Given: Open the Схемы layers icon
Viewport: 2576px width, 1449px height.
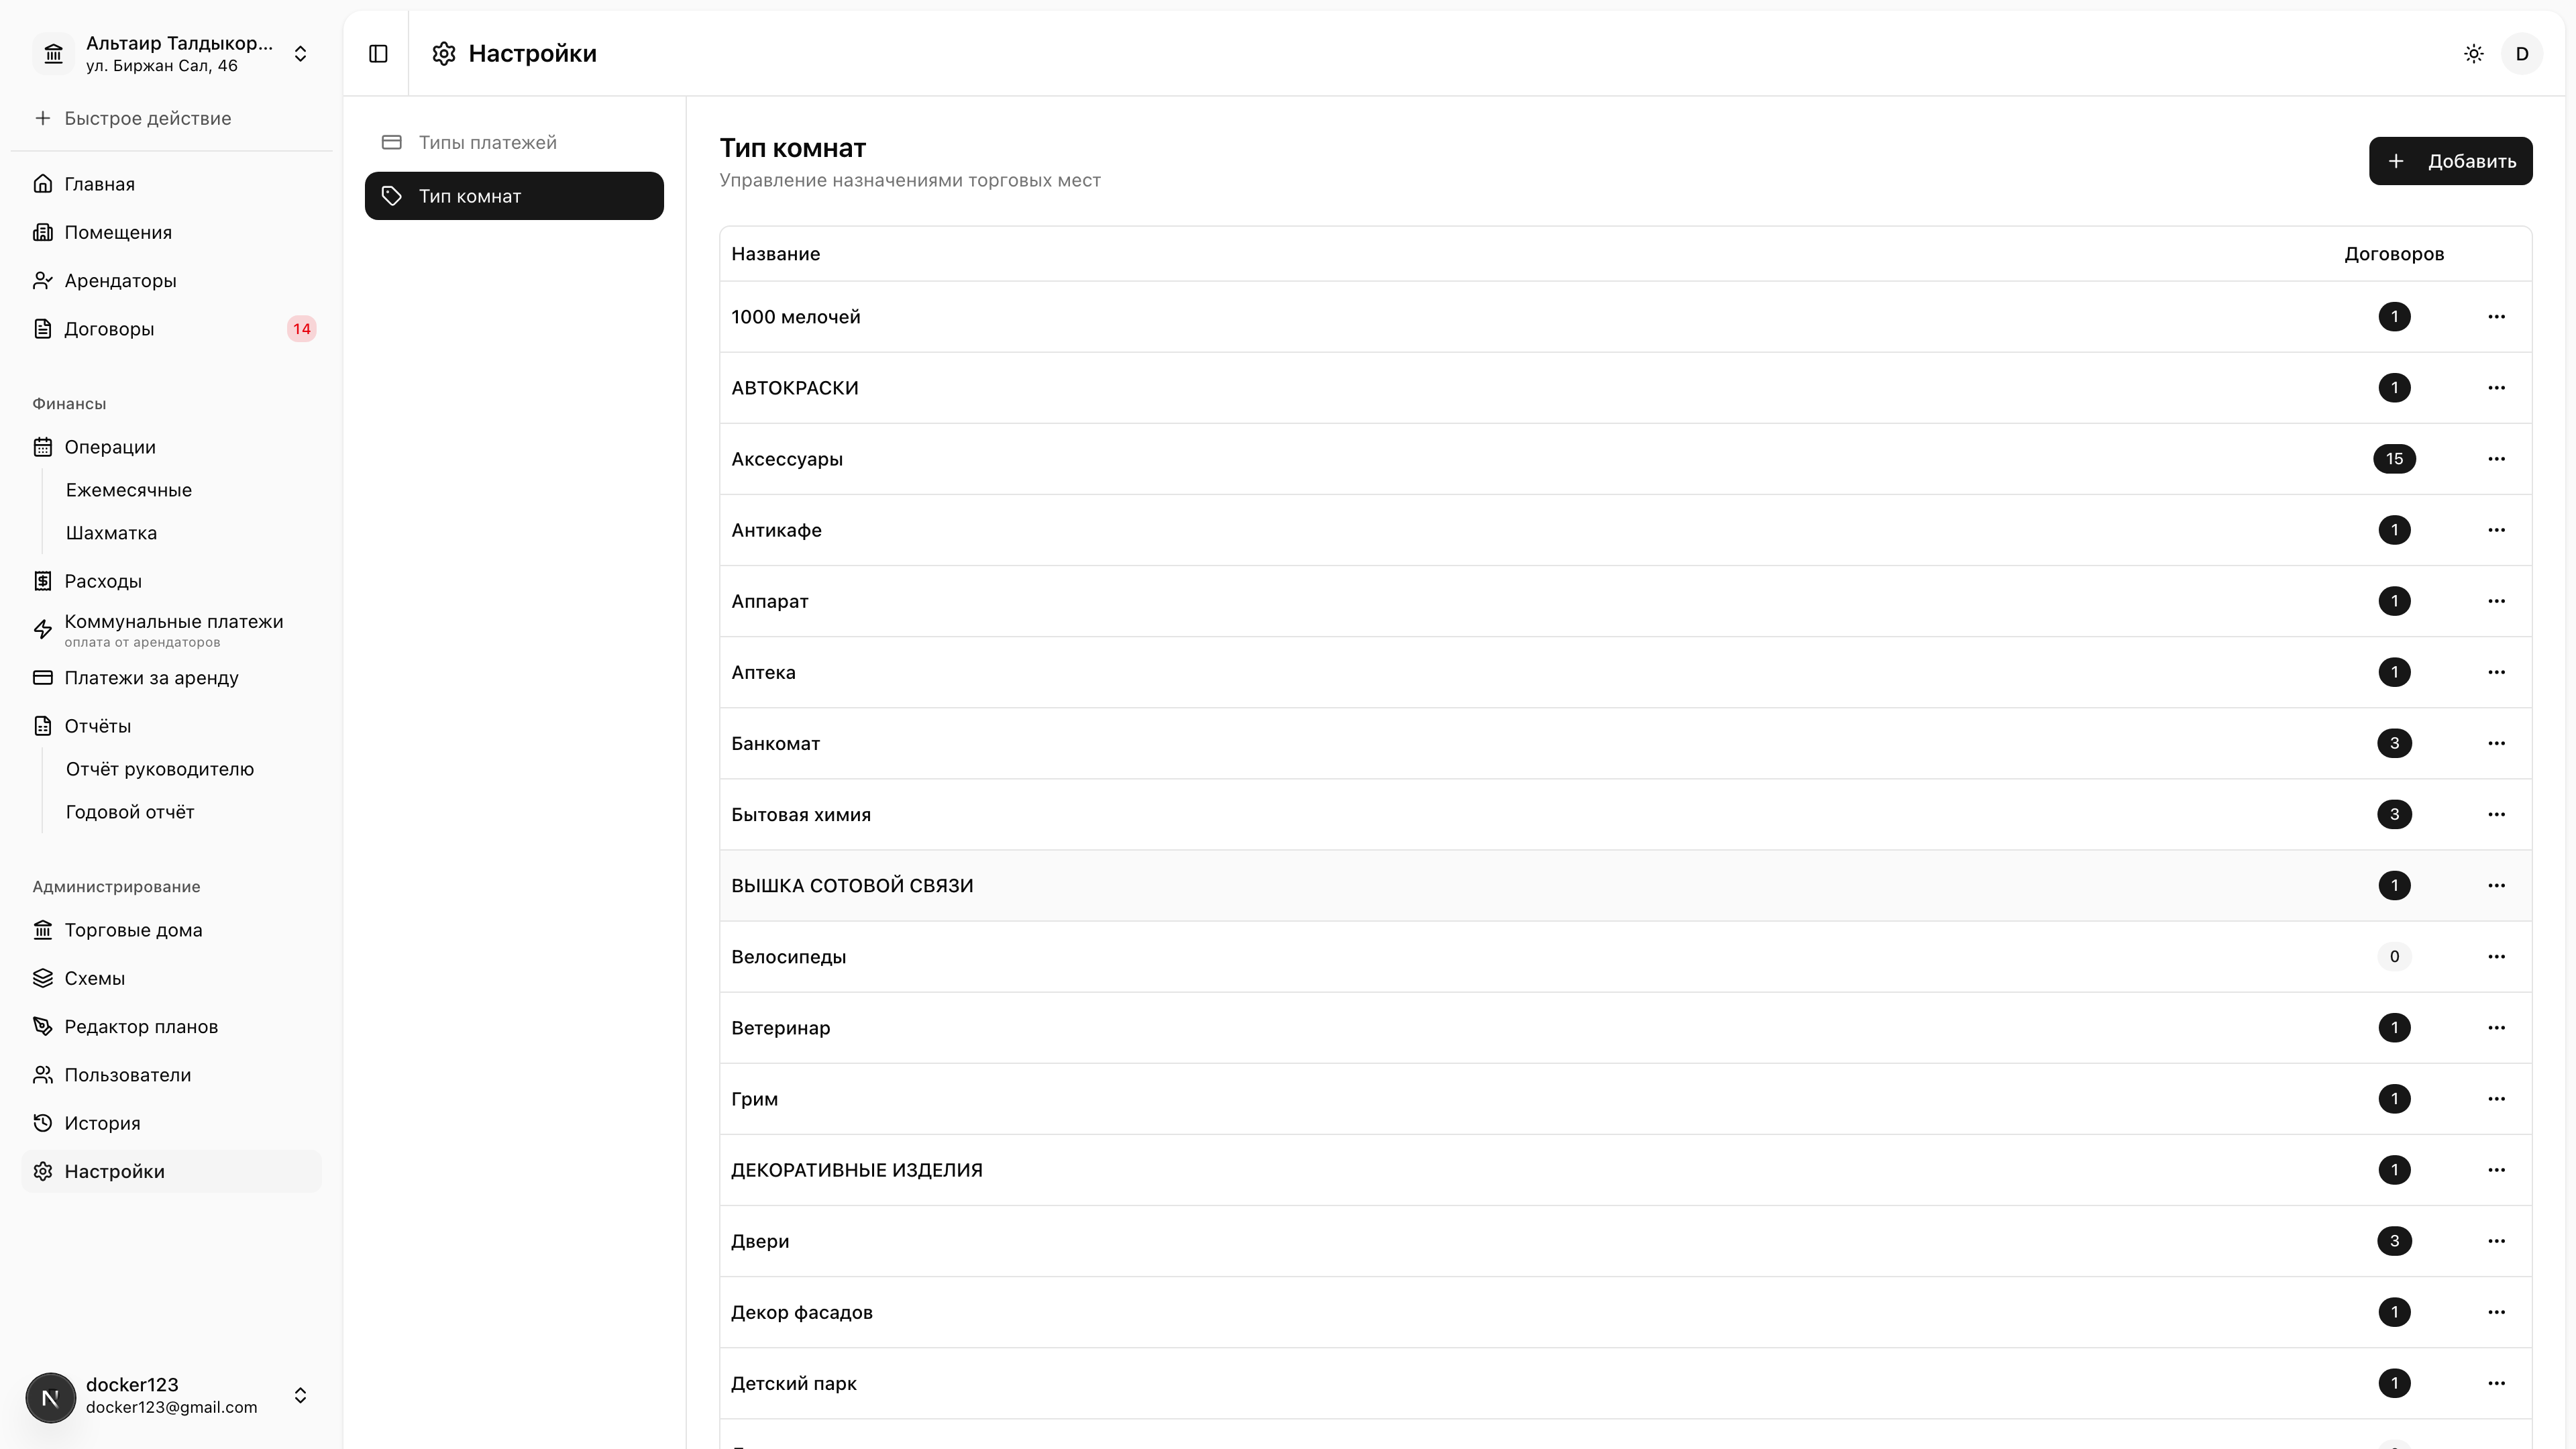Looking at the screenshot, I should pyautogui.click(x=43, y=978).
